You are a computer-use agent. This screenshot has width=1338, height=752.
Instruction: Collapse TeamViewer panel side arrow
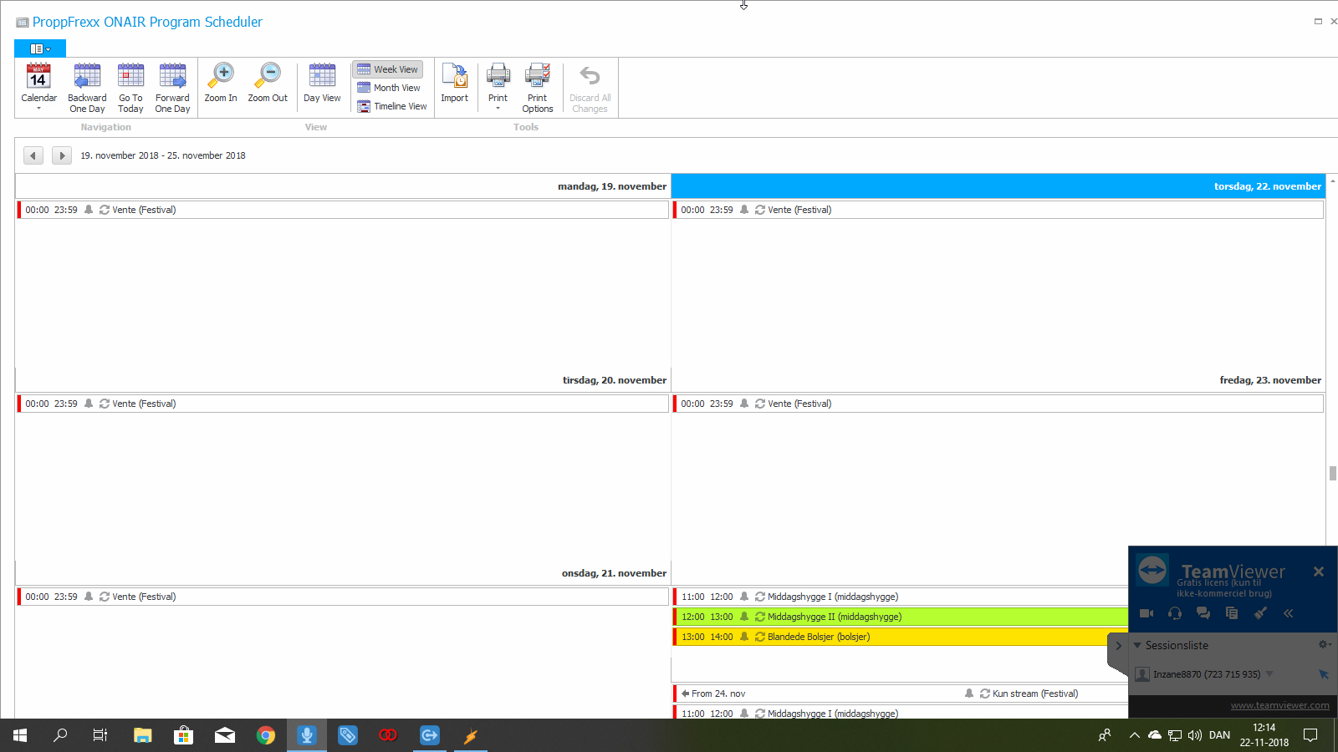tap(1118, 646)
